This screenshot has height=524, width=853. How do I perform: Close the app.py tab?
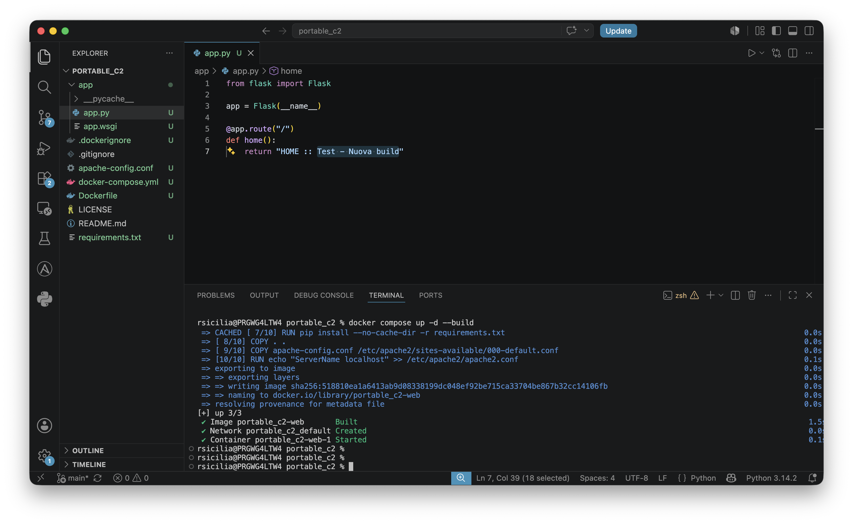251,53
